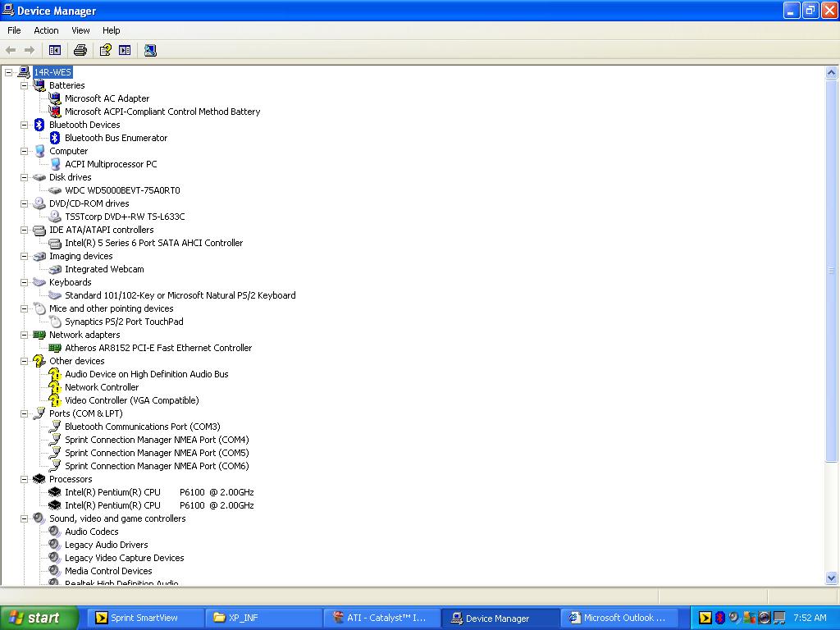
Task: Select Integrated Webcam
Action: pos(104,269)
